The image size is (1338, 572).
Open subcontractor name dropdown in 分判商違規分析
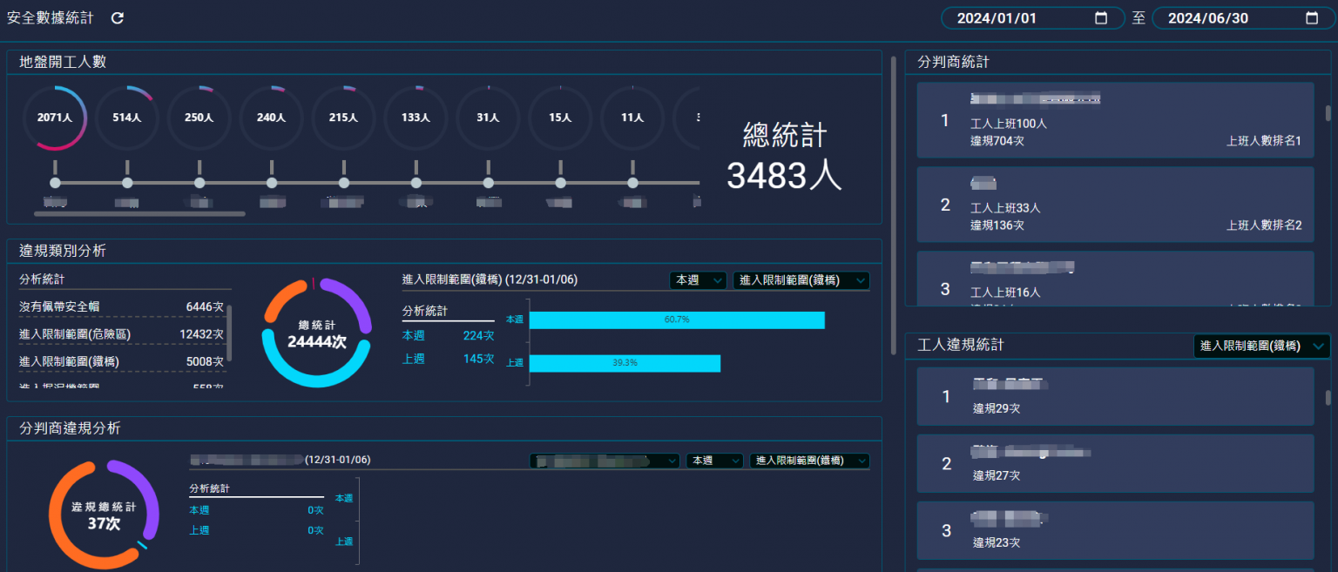pyautogui.click(x=605, y=461)
